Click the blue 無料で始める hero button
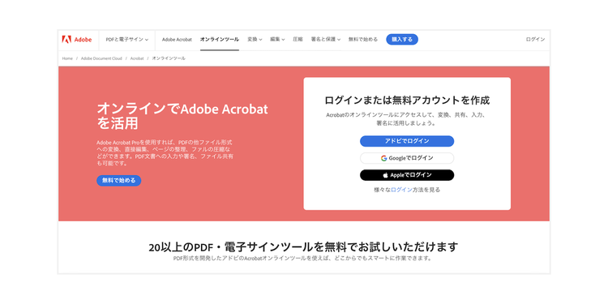The width and height of the screenshot is (608, 304). coord(118,181)
